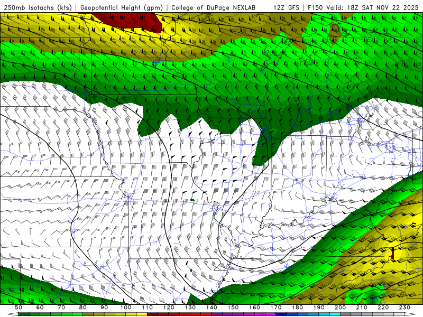Click the '170' label on the color scale
423x317 pixels.
coord(276,307)
